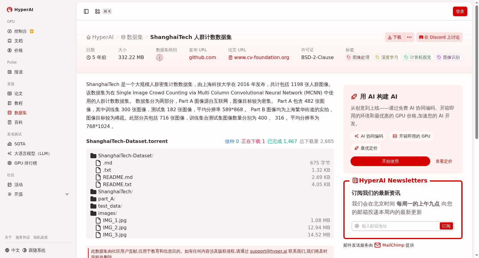Click the 图像处理 tag
This screenshot has width=479, height=258.
point(359,57)
